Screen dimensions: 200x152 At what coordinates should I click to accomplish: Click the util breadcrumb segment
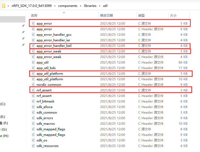coord(105,6)
